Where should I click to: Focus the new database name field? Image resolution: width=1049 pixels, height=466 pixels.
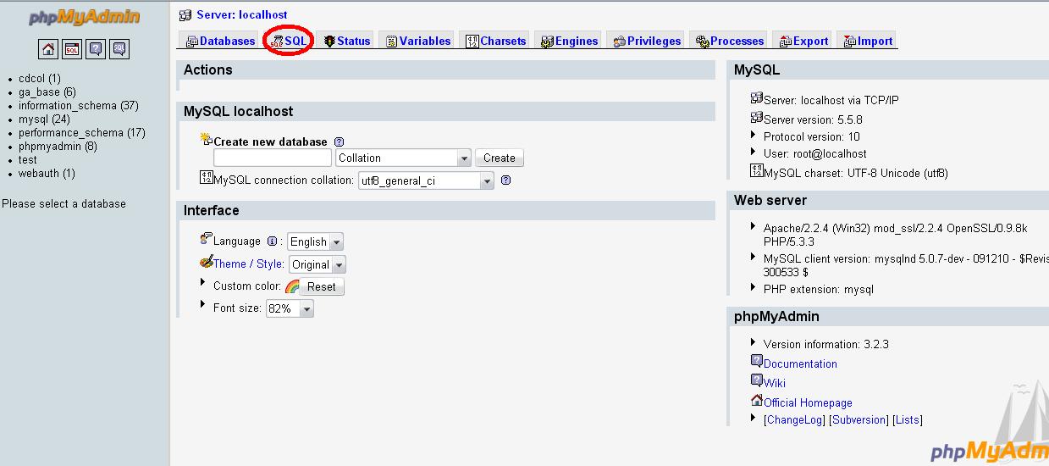coord(273,158)
